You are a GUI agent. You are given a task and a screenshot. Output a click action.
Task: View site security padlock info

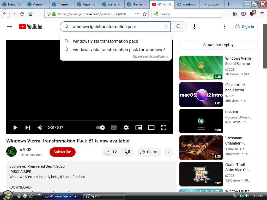tap(54, 14)
